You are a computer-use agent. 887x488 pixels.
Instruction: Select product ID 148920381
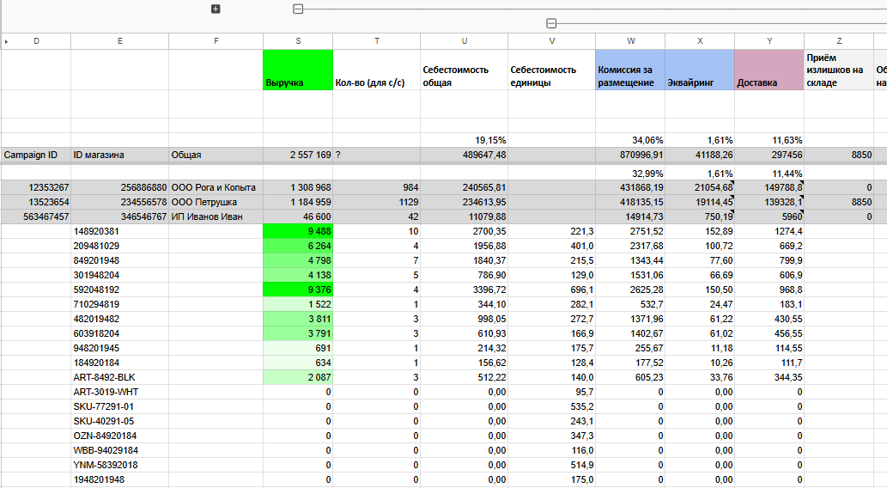[120, 232]
